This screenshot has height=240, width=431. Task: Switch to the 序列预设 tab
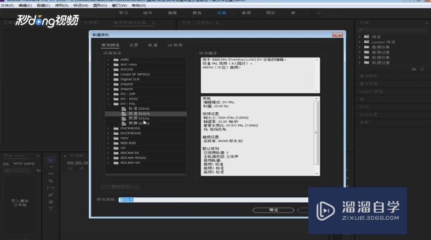coord(110,45)
